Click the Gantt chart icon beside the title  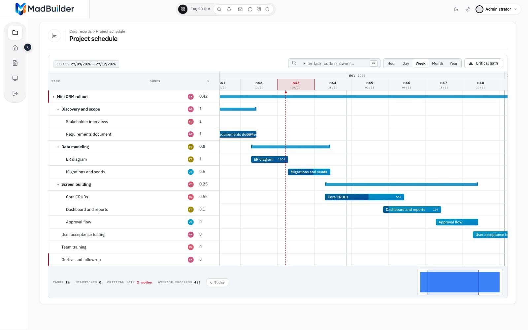[x=54, y=36]
